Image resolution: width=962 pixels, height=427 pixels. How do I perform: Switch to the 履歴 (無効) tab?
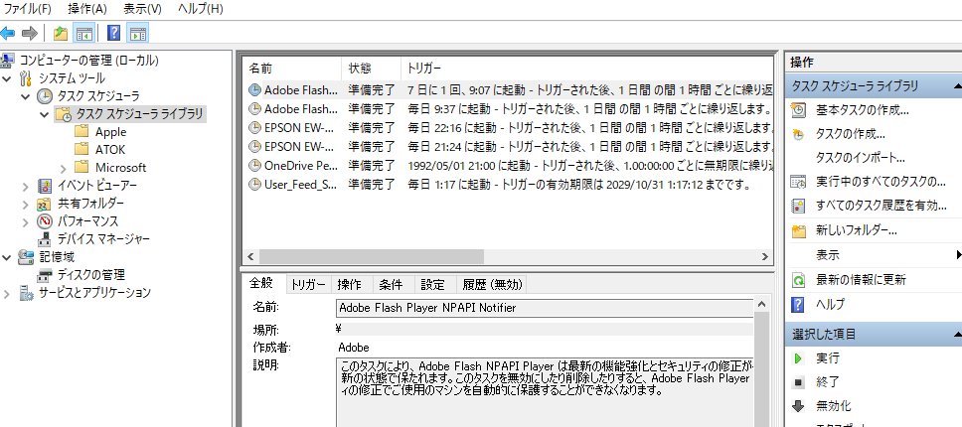tap(492, 284)
